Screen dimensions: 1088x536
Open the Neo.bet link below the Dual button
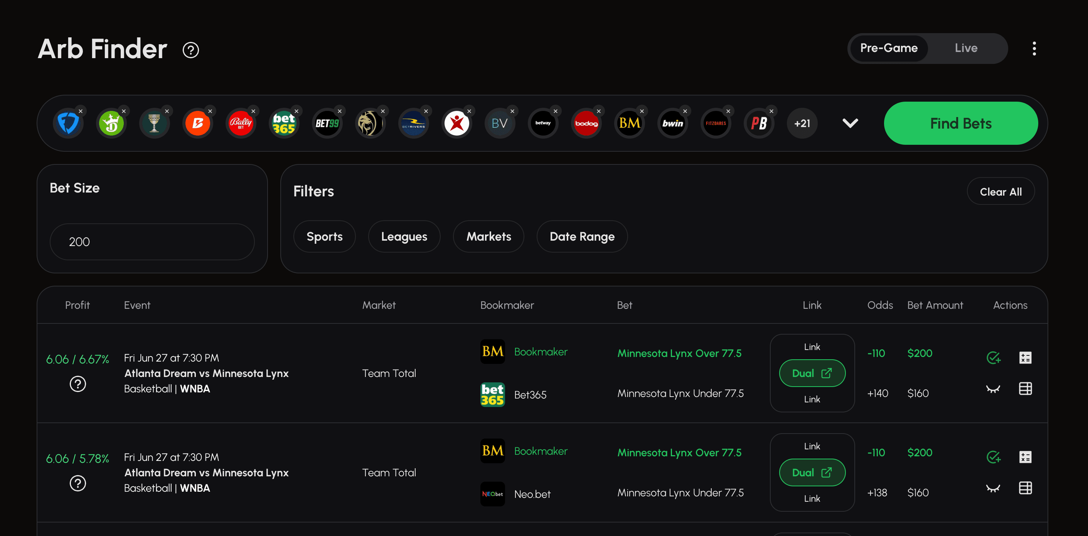812,499
